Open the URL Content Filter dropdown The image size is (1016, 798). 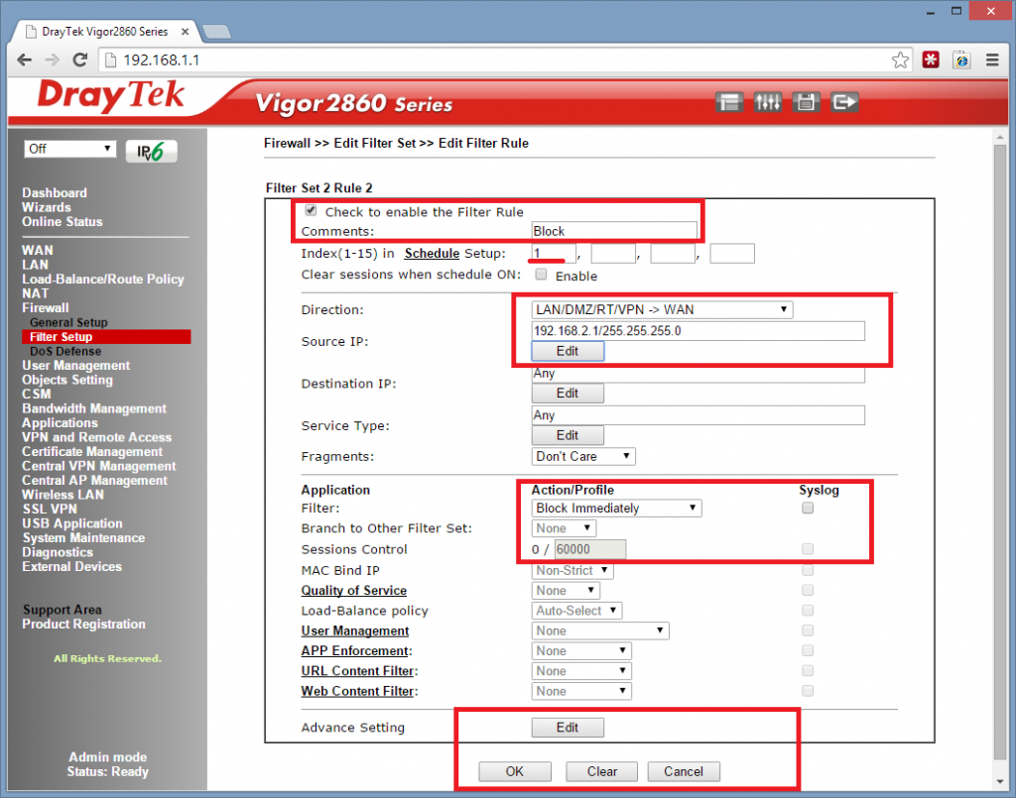pyautogui.click(x=581, y=671)
